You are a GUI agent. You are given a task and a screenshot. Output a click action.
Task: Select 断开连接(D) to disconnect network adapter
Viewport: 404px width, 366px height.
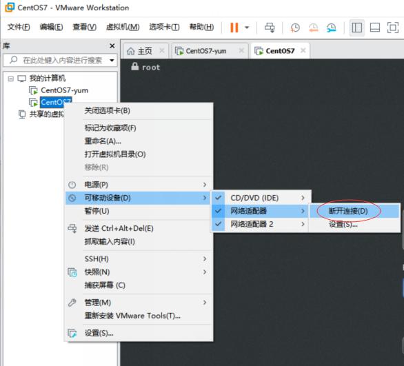tap(355, 211)
